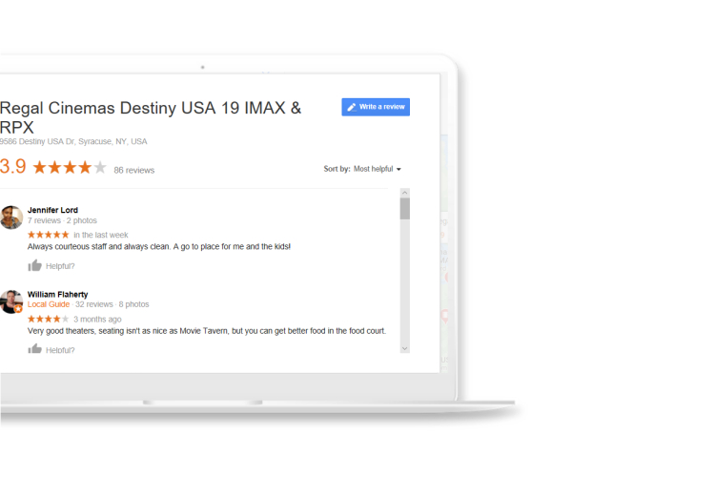Open reviewer name Jennifer Lord
Viewport: 715px width, 477px height.
52,210
